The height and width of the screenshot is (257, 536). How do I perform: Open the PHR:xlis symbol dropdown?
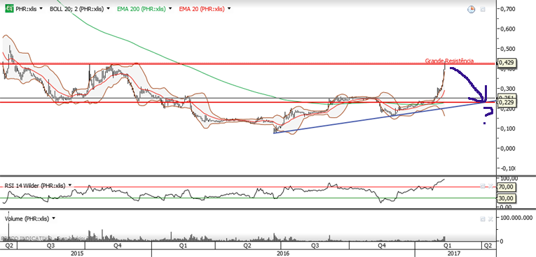[41, 9]
